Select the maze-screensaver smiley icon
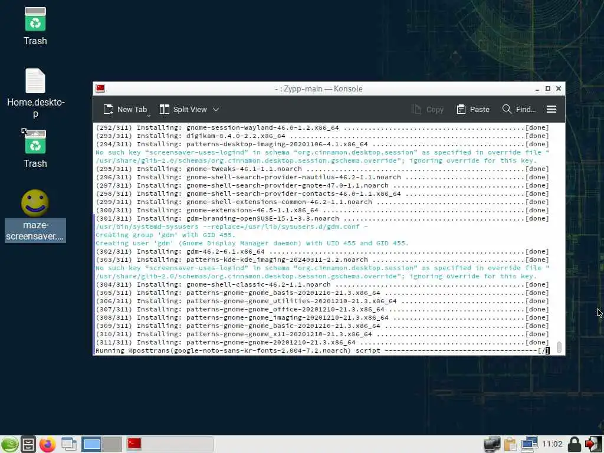 pos(35,215)
